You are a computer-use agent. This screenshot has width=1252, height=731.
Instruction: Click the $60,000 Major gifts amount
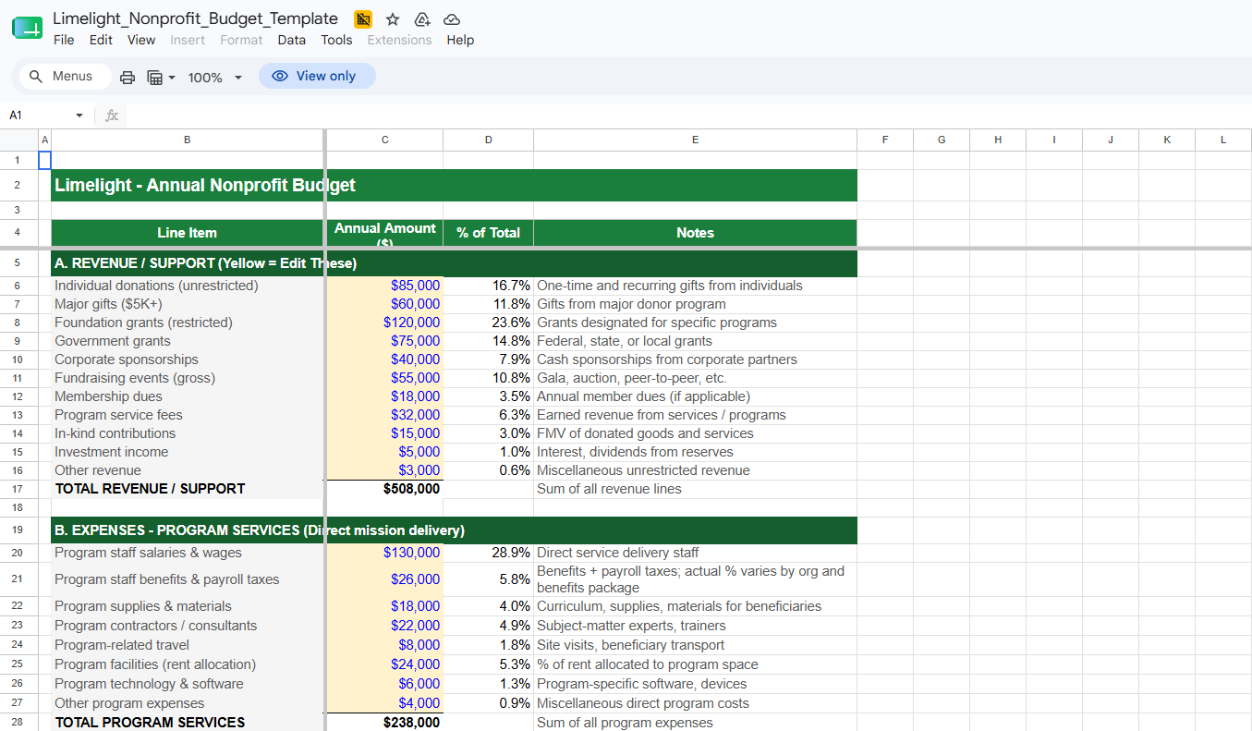385,304
